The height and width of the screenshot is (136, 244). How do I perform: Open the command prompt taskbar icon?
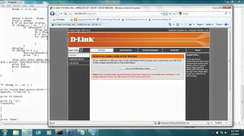pos(60,132)
